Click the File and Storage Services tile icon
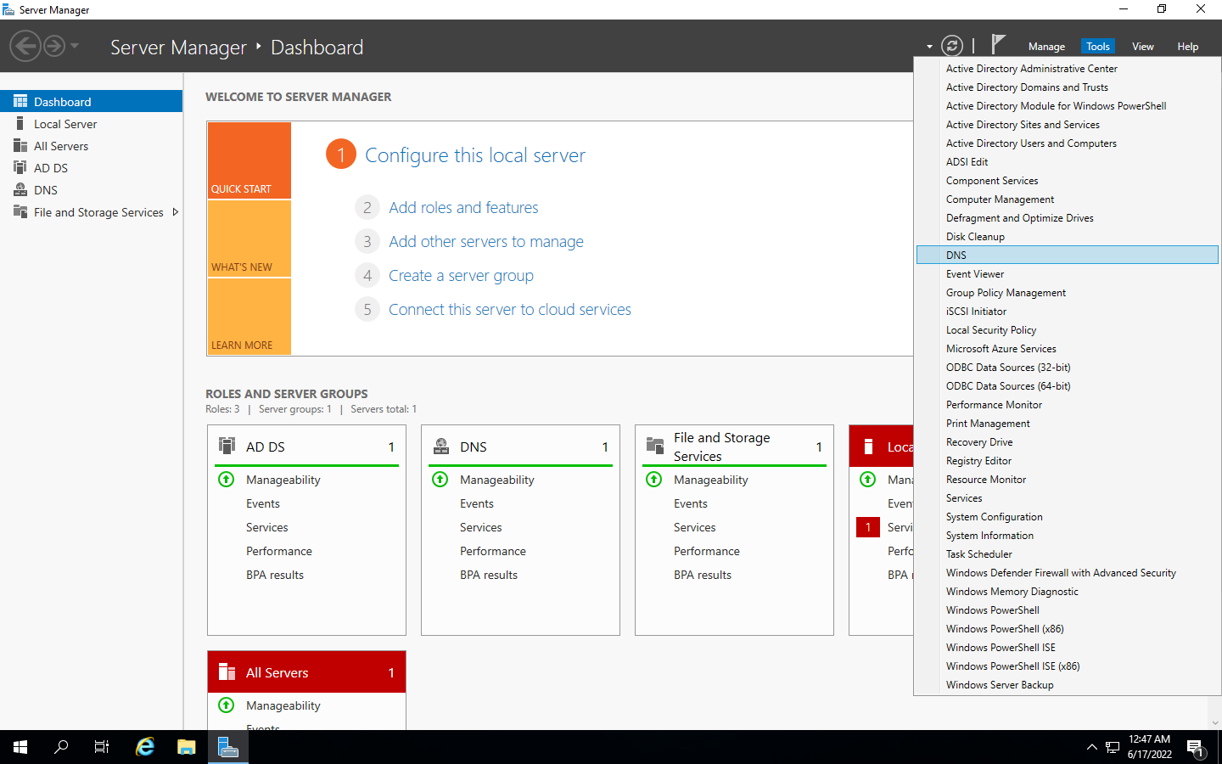 (654, 446)
